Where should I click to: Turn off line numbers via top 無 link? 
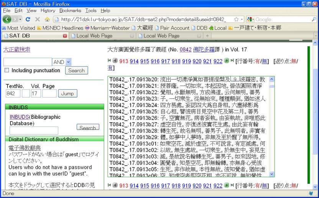(x=264, y=61)
